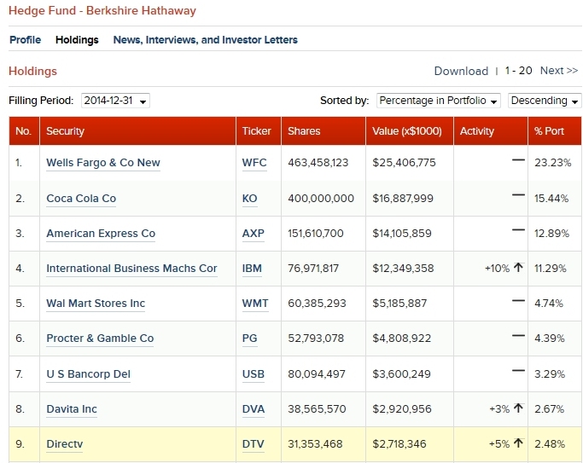Open Wells Fargo & Co New link
This screenshot has width=583, height=463.
coord(103,163)
